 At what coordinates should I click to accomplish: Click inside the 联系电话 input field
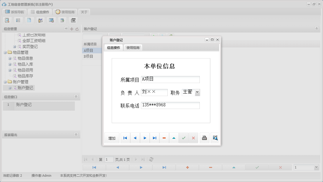pos(170,105)
